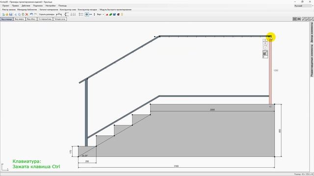Viewport: 314px width, 176px height.
Task: Open the Настройки menu
Action: click(x=51, y=6)
